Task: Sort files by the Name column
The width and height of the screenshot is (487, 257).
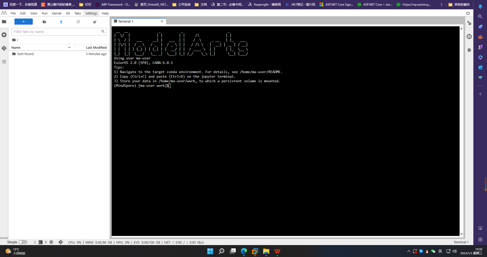Action: [x=42, y=47]
